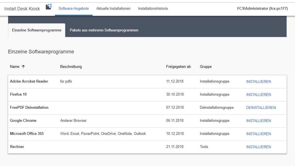295x166 pixels.
Task: Sort by the Name column header
Action: tap(15, 66)
